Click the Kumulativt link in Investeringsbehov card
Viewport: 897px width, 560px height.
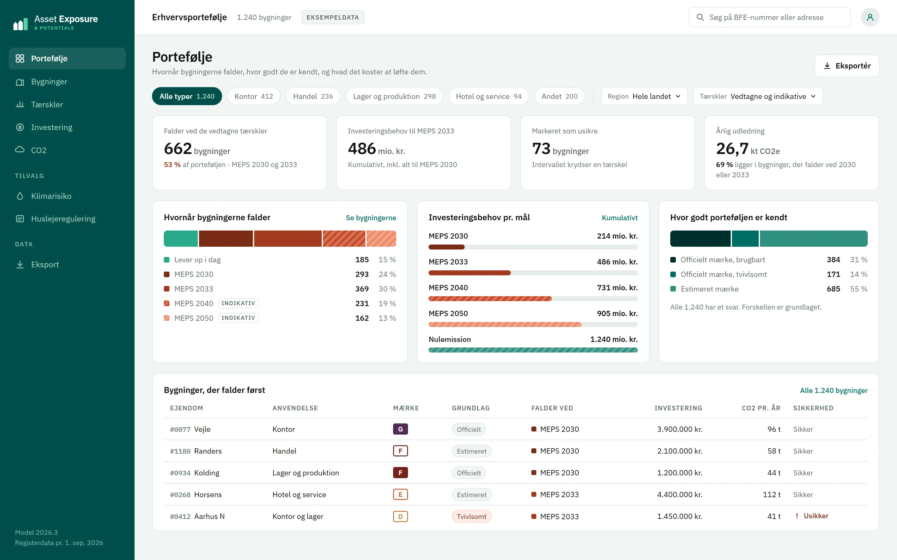pos(619,218)
